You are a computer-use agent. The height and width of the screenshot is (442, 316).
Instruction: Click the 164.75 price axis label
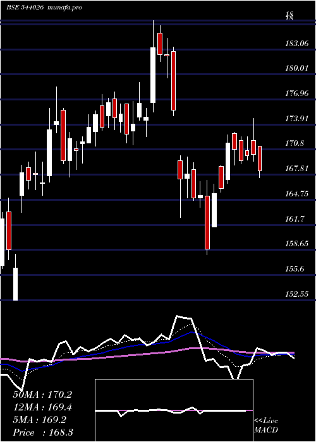point(297,193)
